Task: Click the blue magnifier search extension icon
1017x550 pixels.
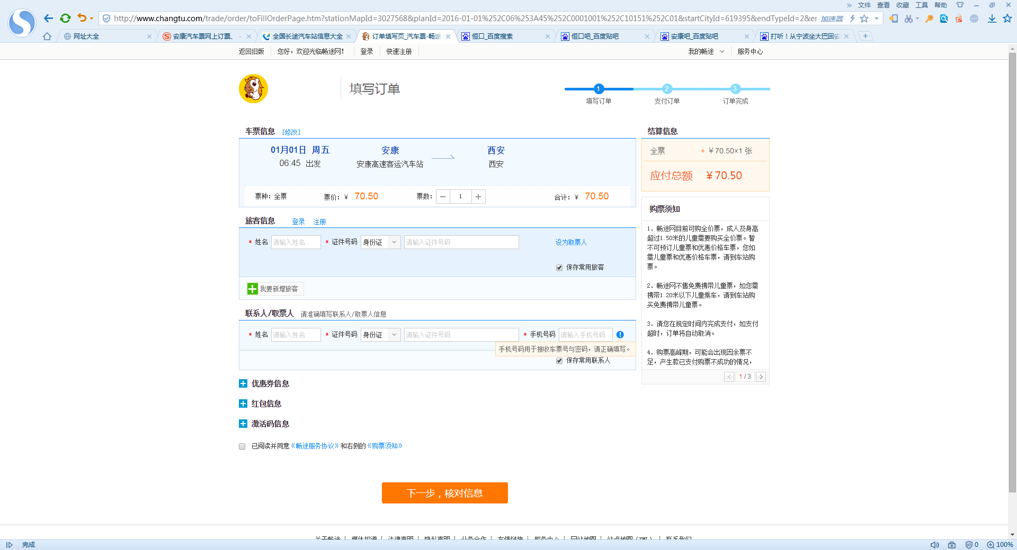Action: tap(944, 19)
